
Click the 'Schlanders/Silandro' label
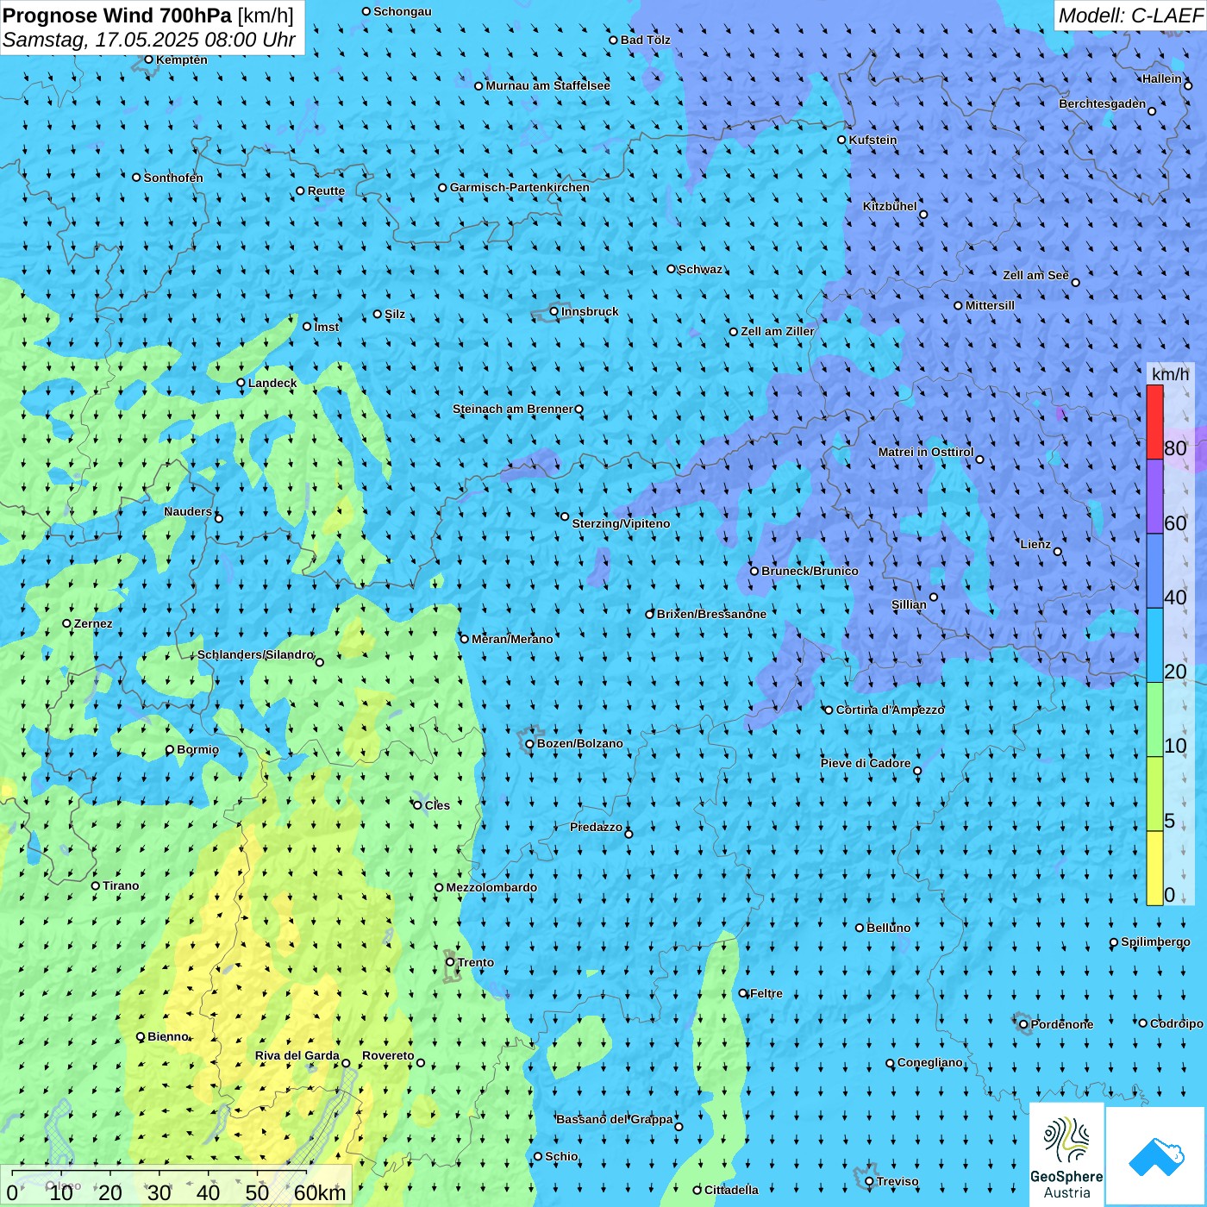point(255,654)
